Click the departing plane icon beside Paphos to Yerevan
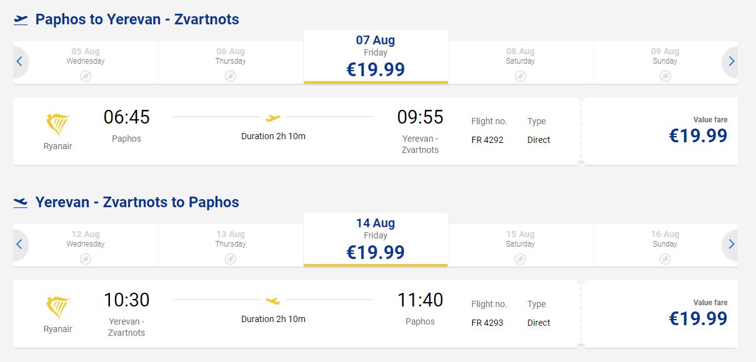Viewport: 756px width, 362px height. (21, 20)
